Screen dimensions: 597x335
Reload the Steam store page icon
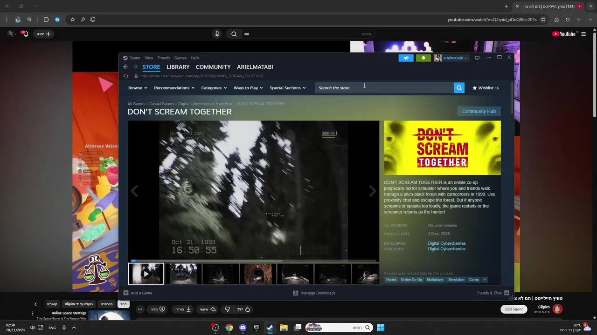pos(126,76)
